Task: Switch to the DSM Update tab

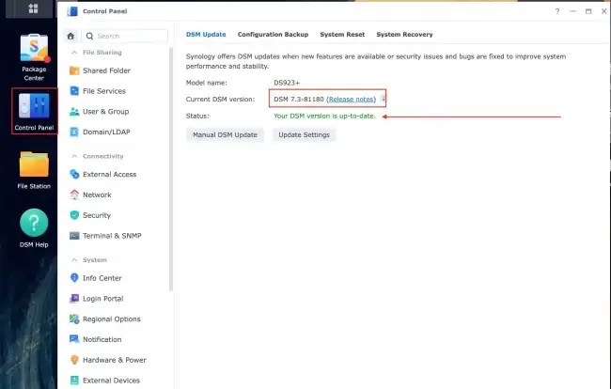Action: pos(206,34)
